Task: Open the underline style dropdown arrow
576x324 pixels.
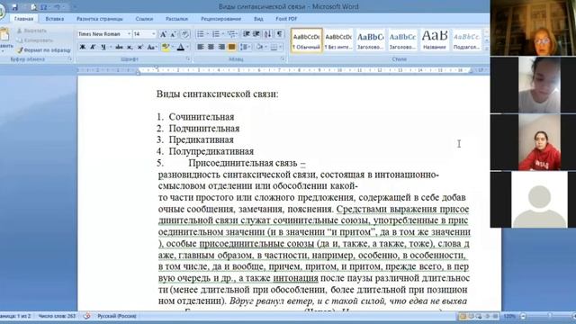Action: click(110, 47)
